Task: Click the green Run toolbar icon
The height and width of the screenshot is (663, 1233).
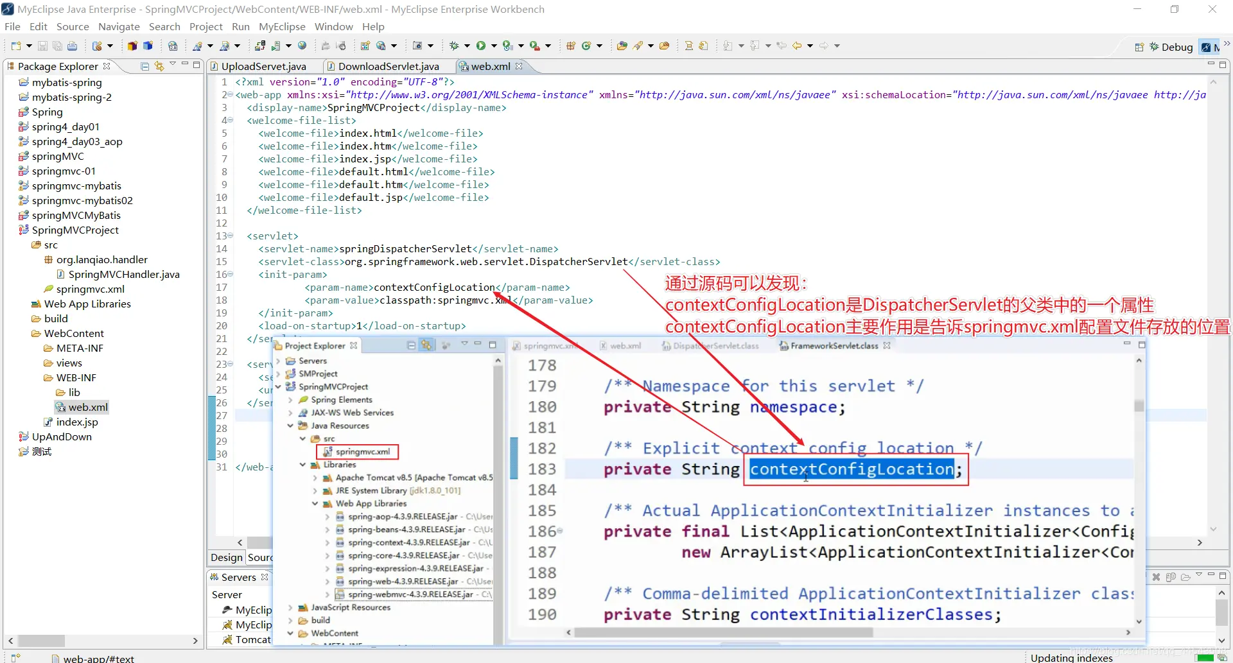Action: click(x=480, y=46)
